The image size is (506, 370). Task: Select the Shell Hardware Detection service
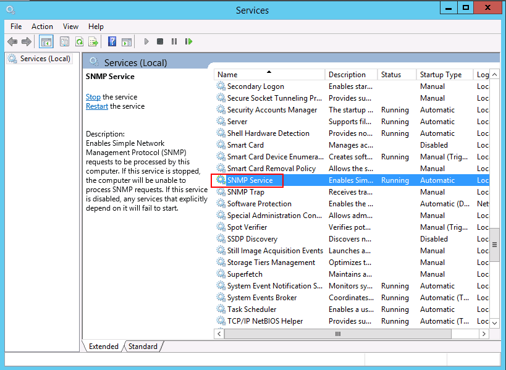tap(268, 133)
